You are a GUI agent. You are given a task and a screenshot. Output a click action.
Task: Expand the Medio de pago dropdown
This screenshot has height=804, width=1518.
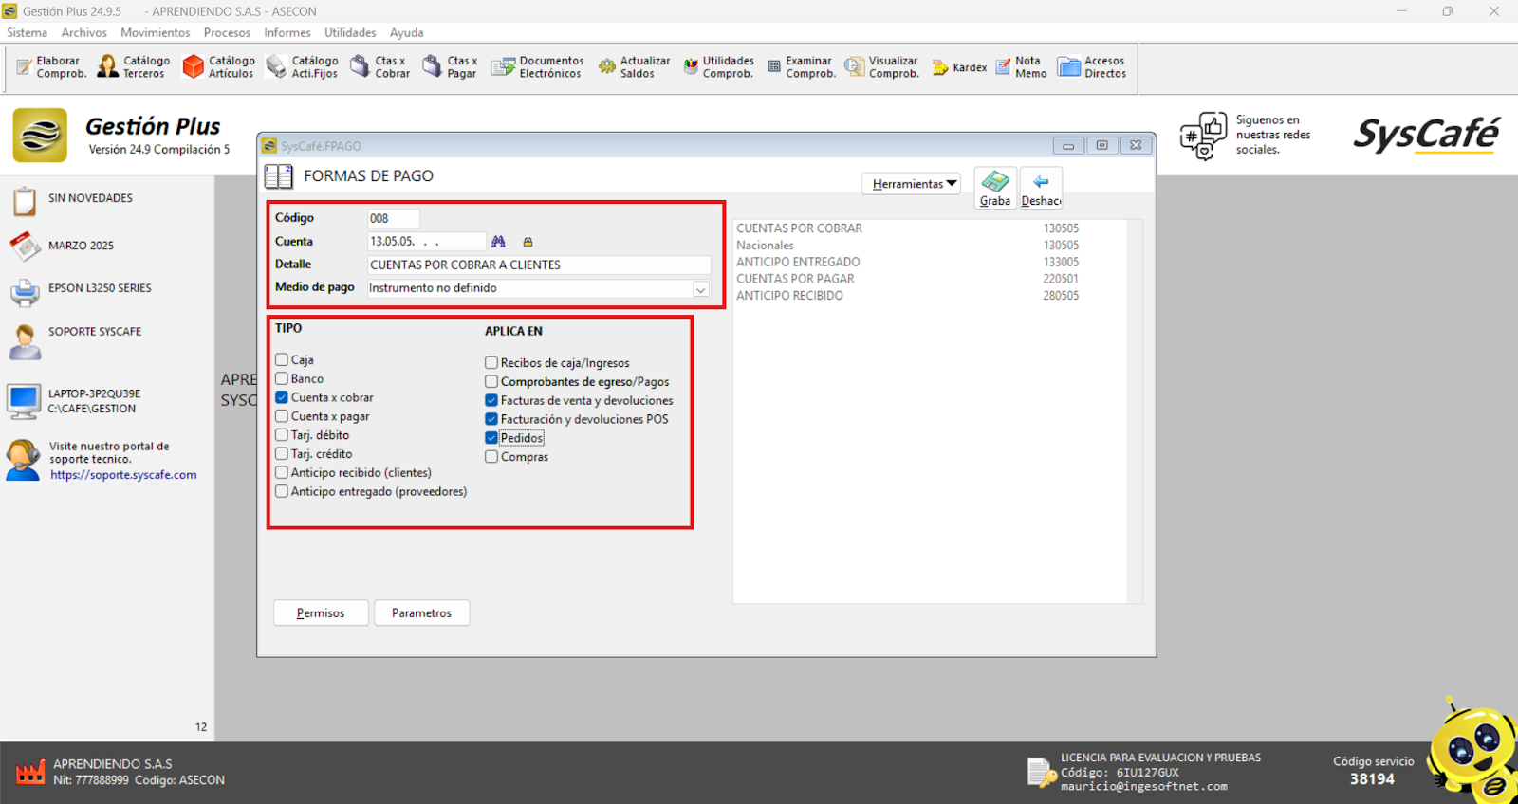[x=700, y=289]
